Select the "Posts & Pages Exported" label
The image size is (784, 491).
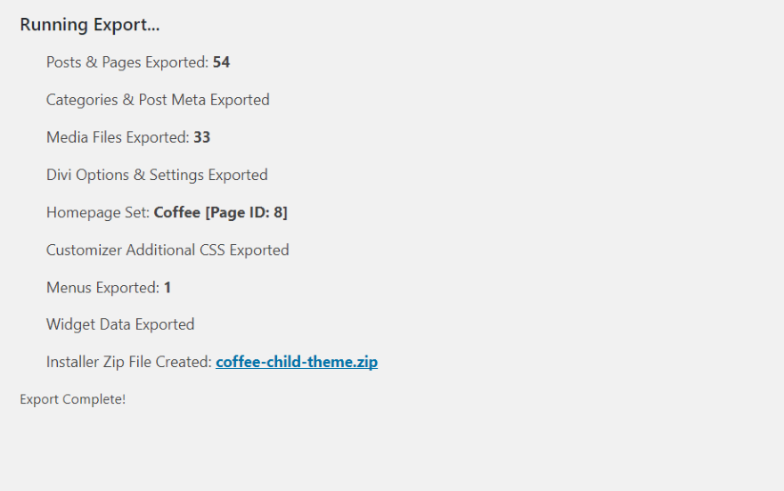pos(127,62)
